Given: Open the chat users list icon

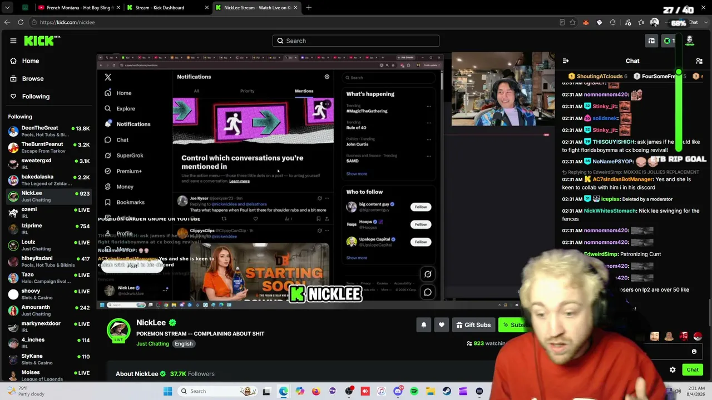Looking at the screenshot, I should point(699,61).
